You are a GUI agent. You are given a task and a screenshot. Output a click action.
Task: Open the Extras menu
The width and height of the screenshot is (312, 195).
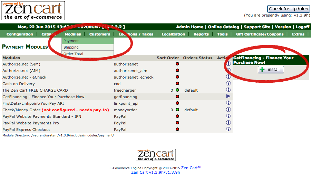(x=298, y=34)
